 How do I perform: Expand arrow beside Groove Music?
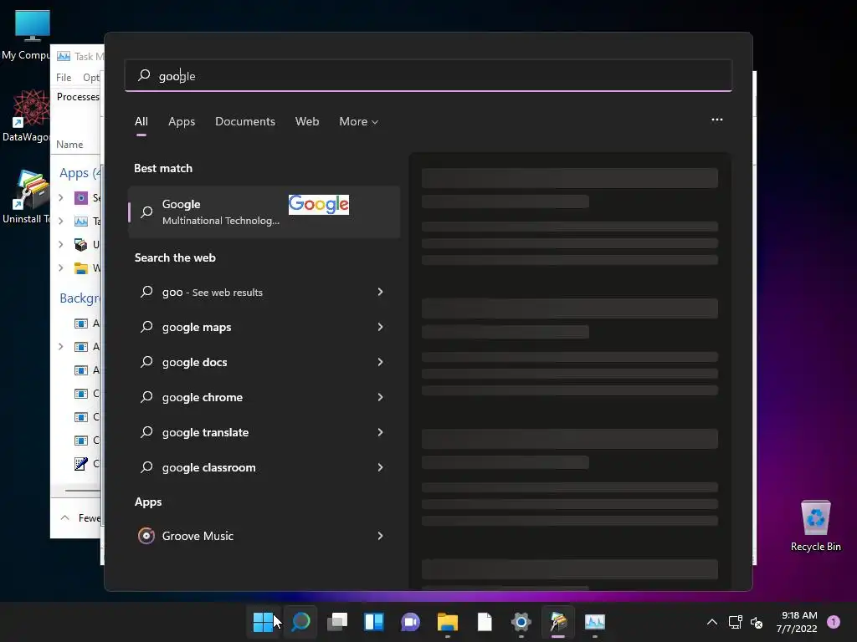[380, 536]
